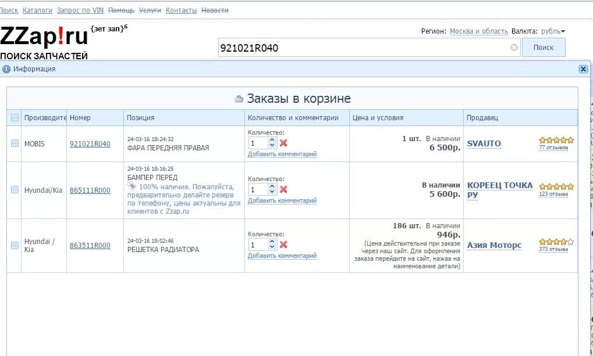593x356 pixels.
Task: Click the 946р. price
Action: click(x=449, y=235)
